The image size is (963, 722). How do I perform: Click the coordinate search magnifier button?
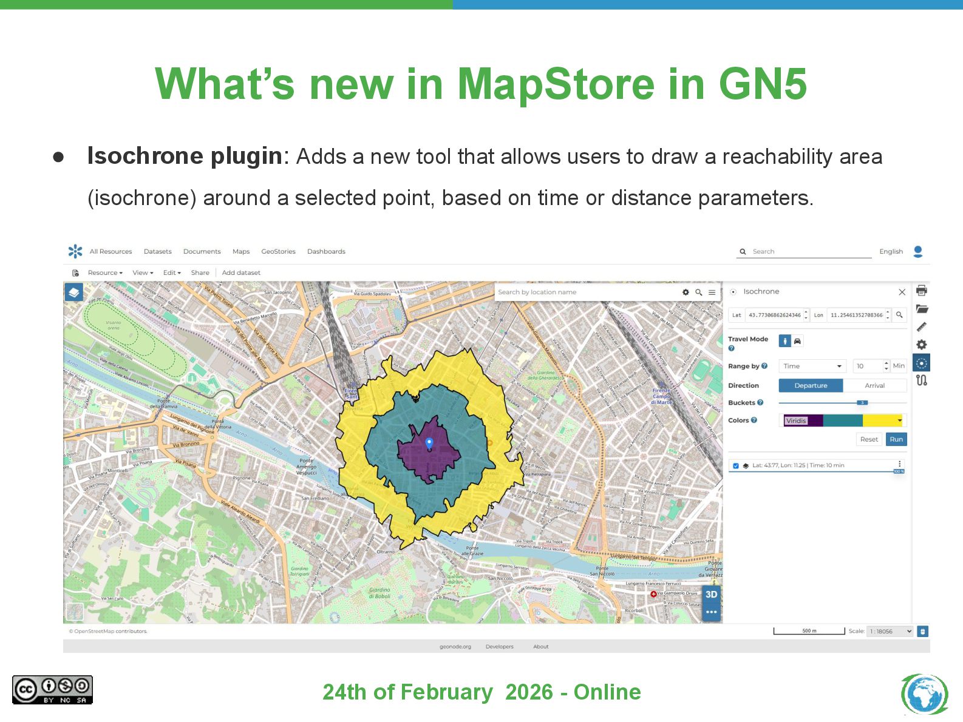(900, 315)
